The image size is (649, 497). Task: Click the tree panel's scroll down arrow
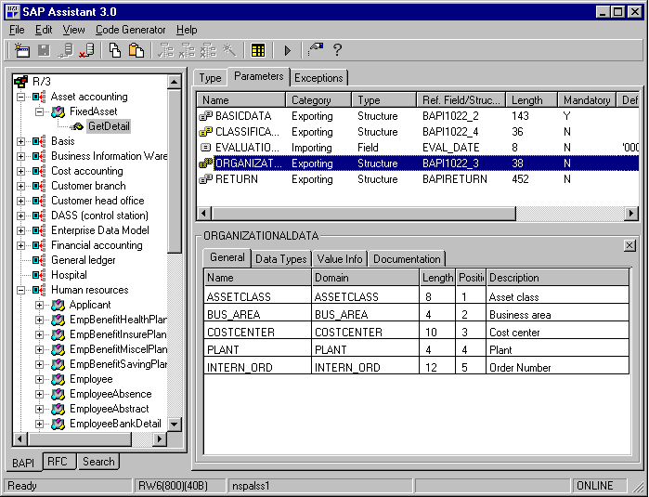pos(175,424)
